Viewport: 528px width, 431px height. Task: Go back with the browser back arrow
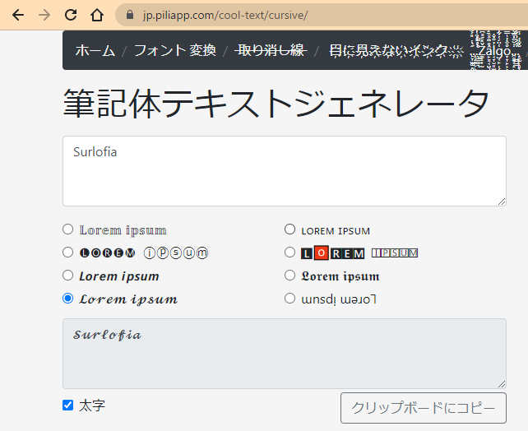[18, 15]
